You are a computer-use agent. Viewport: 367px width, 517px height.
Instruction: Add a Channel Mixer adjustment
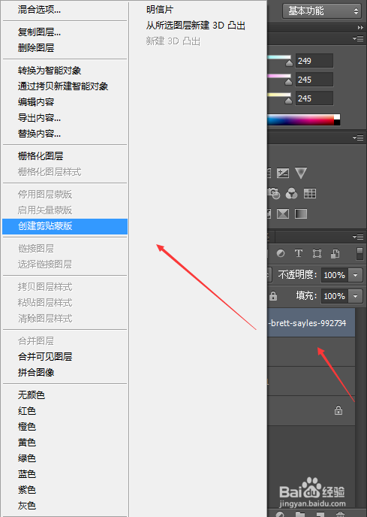click(291, 194)
